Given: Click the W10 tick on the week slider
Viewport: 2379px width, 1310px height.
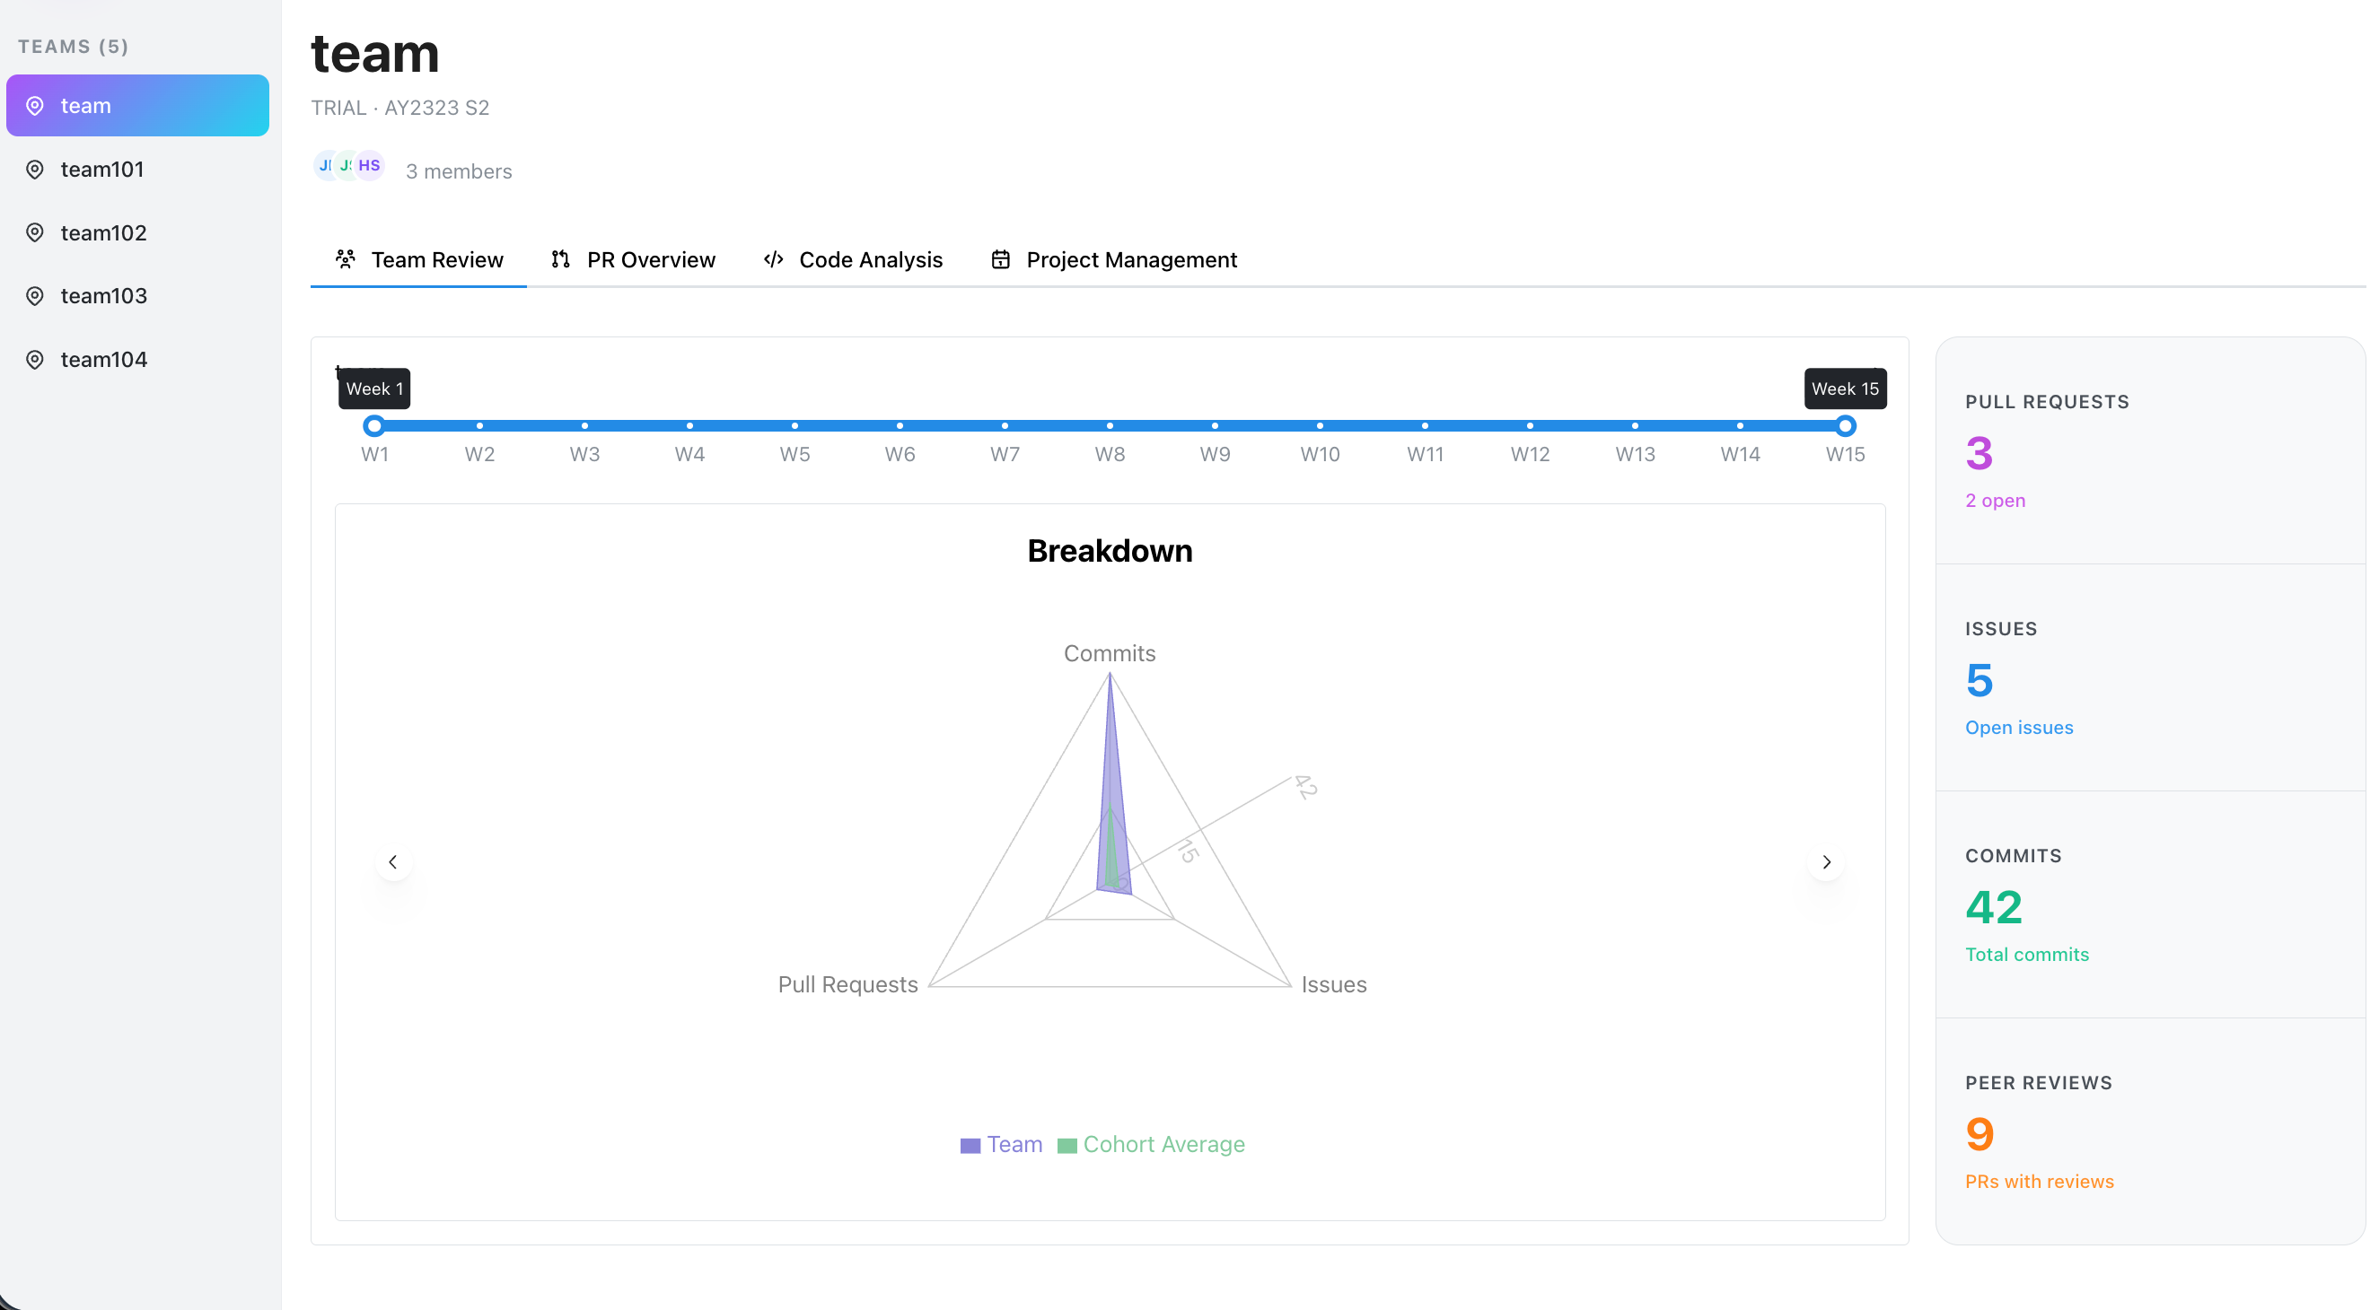Looking at the screenshot, I should (1321, 425).
